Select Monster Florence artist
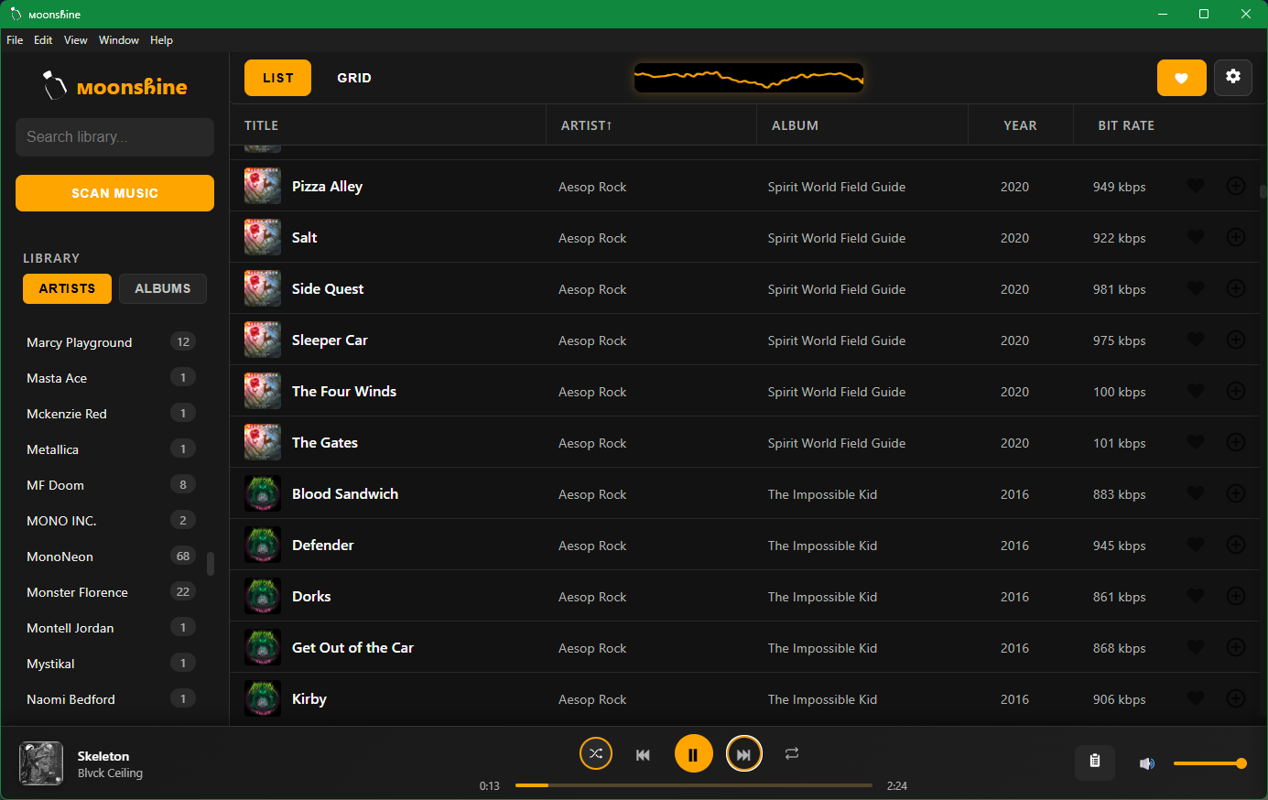1268x800 pixels. (x=111, y=592)
